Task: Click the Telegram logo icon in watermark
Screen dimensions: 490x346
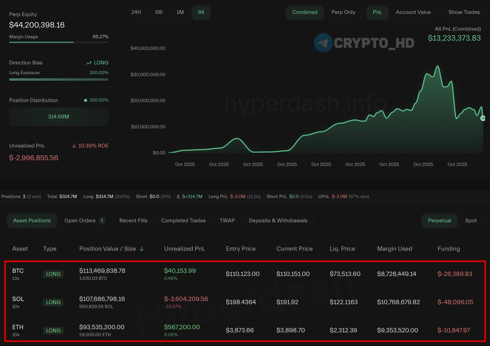Action: tap(323, 43)
